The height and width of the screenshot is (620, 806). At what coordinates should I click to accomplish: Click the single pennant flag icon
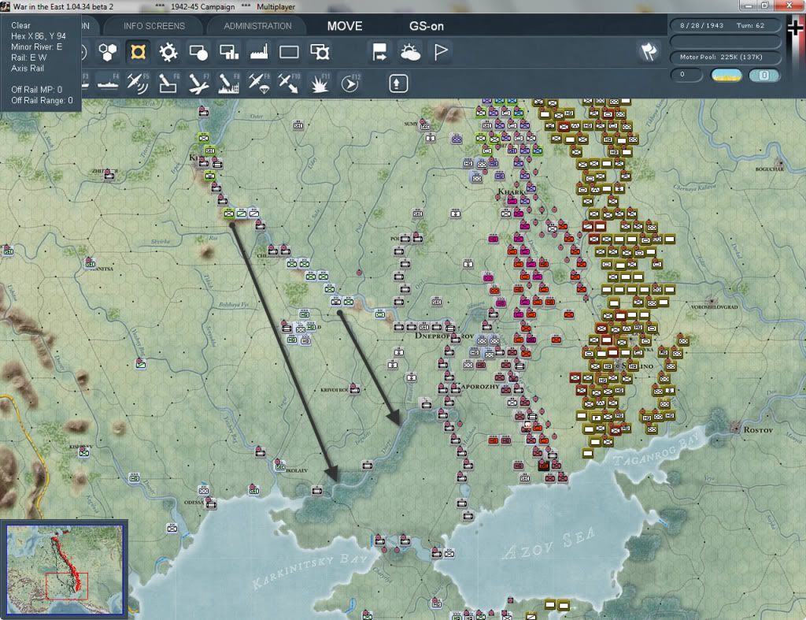pos(441,52)
